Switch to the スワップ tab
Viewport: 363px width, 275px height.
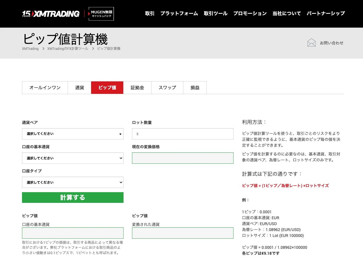coord(167,88)
